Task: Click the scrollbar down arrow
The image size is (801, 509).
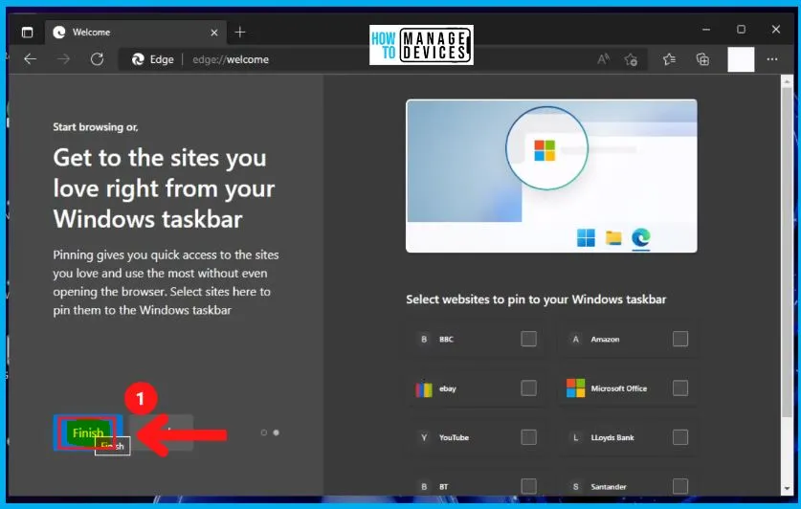Action: click(x=787, y=488)
